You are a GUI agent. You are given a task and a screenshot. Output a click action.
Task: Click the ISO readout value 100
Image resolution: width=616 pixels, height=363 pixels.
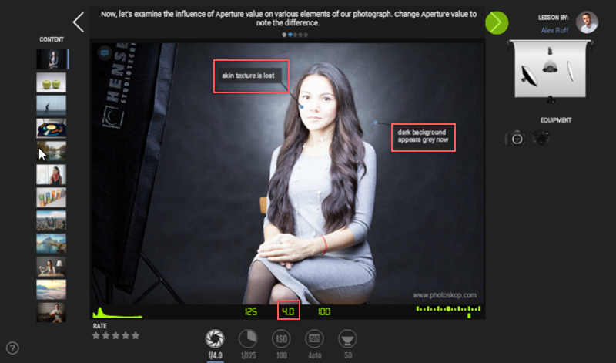coord(324,312)
